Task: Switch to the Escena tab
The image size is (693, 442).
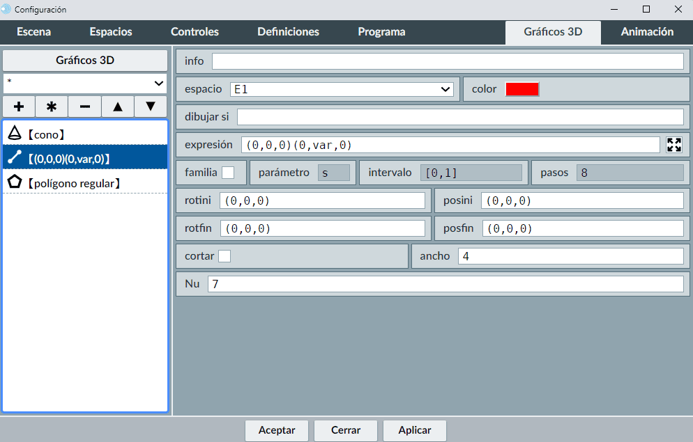Action: 33,32
